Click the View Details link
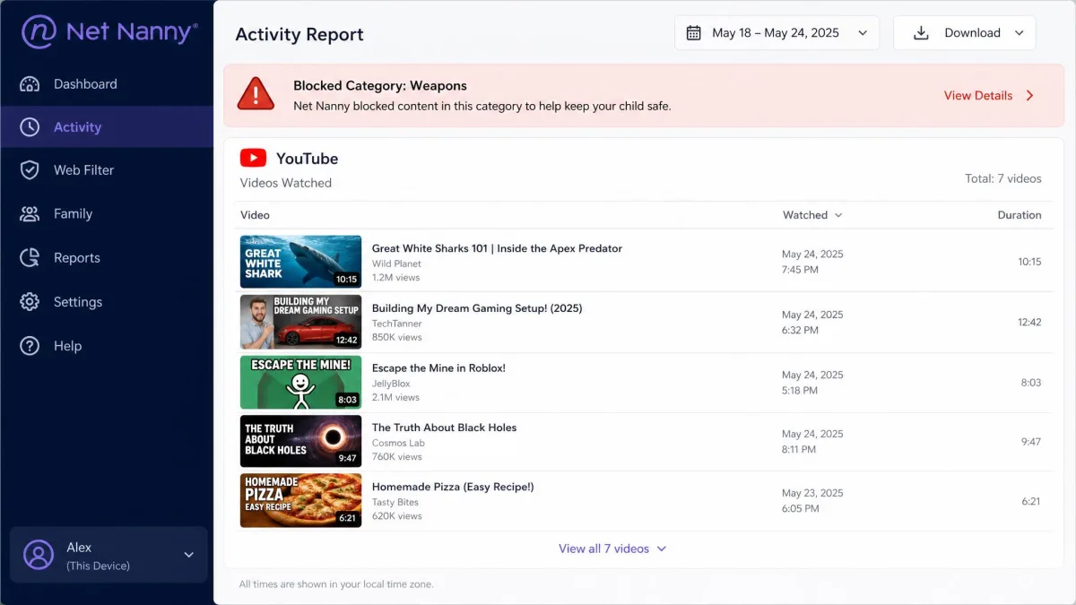 pos(978,95)
